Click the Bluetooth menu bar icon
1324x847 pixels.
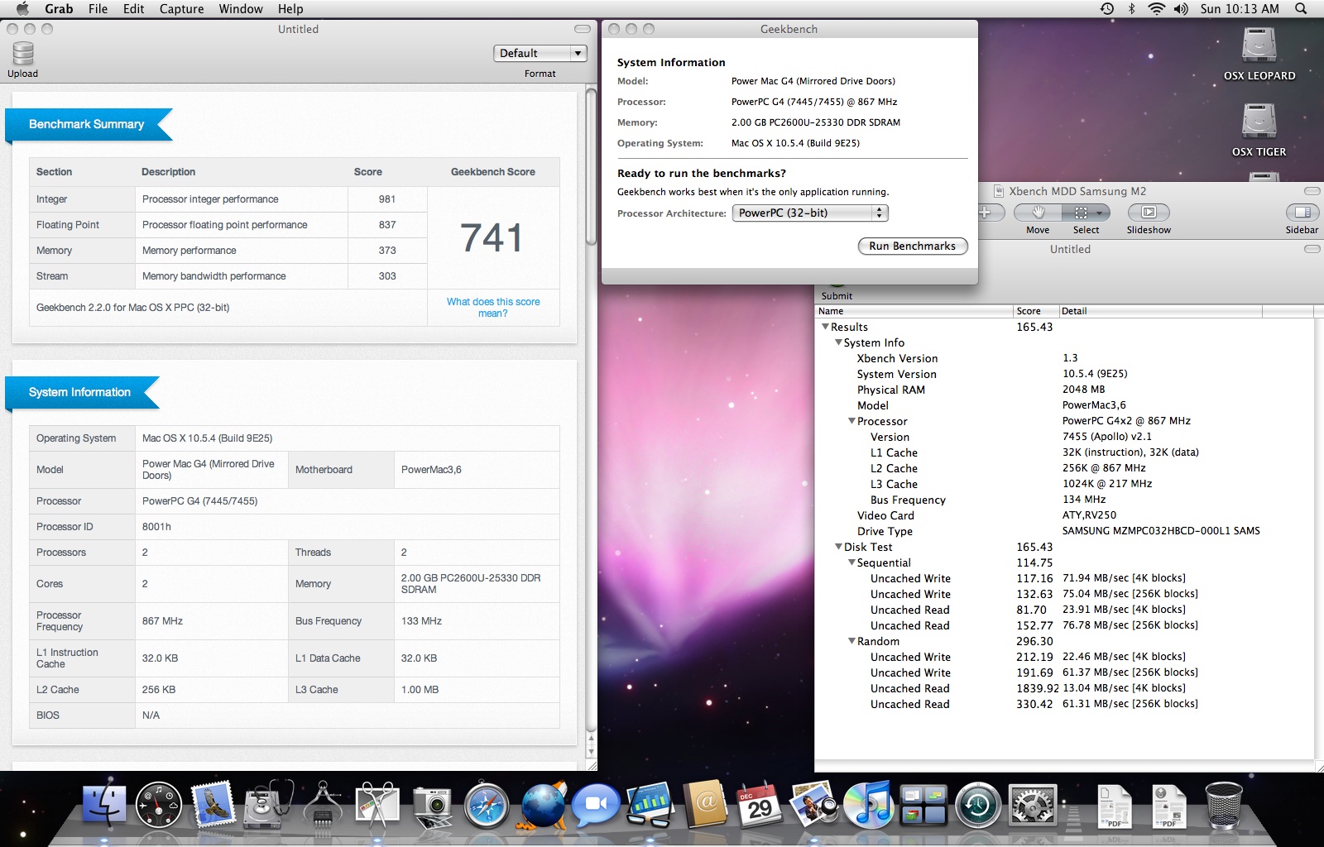tap(1132, 9)
